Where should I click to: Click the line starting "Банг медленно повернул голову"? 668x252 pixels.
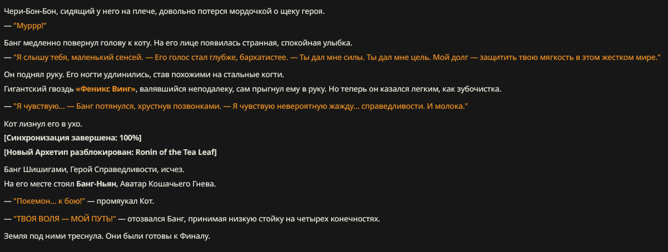pos(178,43)
